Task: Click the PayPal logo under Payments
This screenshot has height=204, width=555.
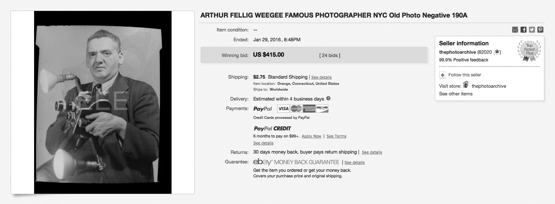Action: (x=262, y=109)
